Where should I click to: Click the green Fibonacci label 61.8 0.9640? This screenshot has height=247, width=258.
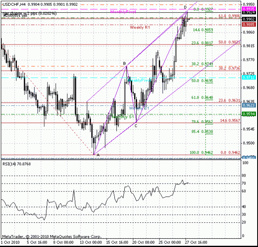point(202,98)
